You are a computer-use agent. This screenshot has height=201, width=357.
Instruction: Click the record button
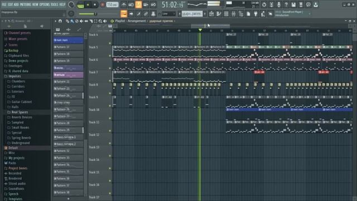point(103,5)
